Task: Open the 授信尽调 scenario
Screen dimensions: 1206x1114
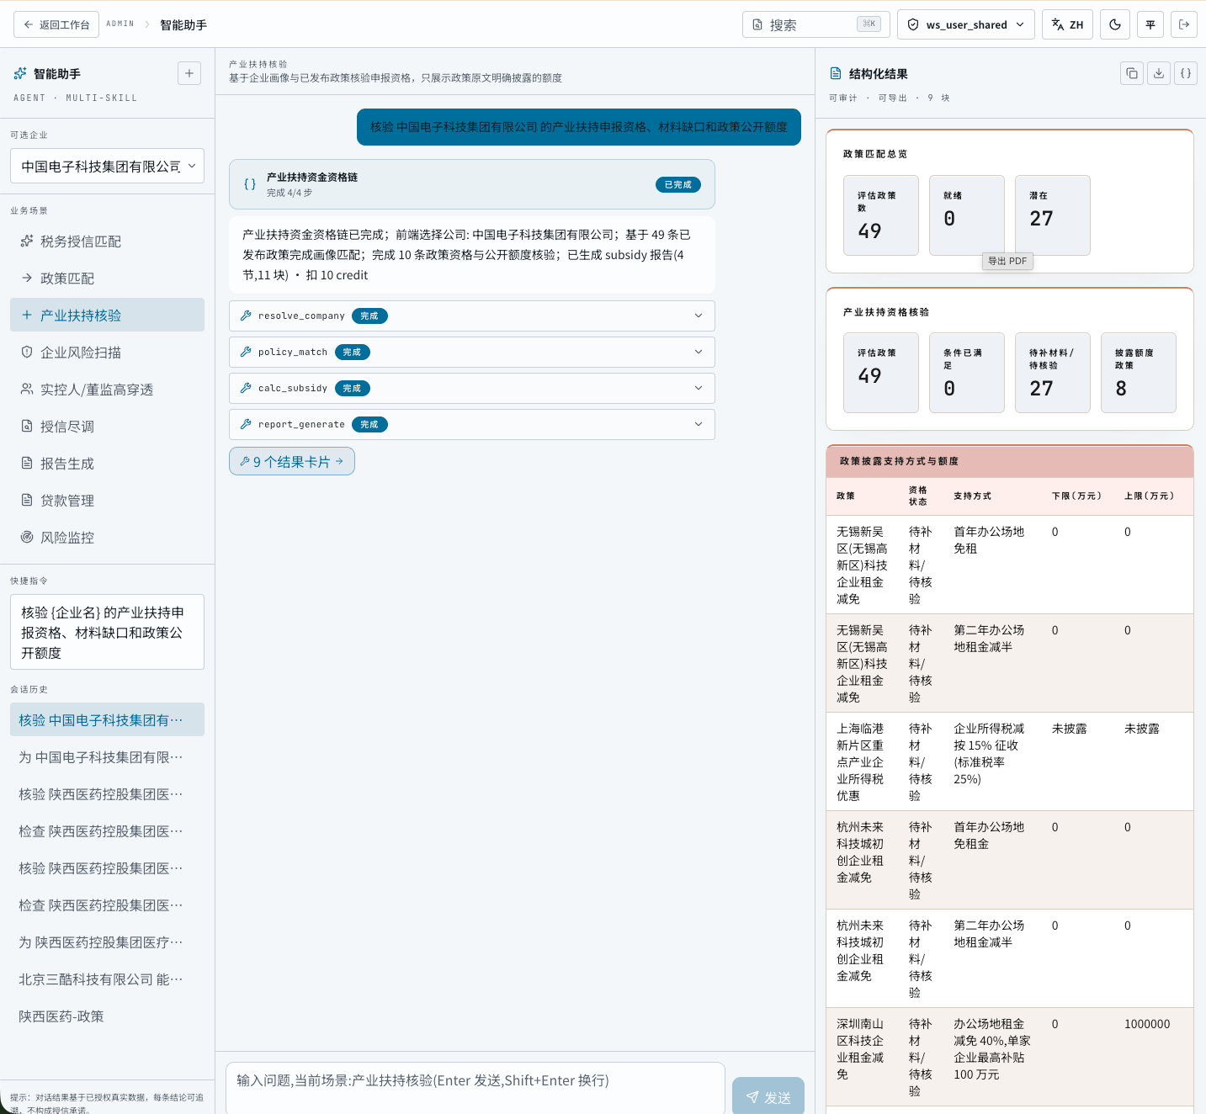Action: pos(108,427)
